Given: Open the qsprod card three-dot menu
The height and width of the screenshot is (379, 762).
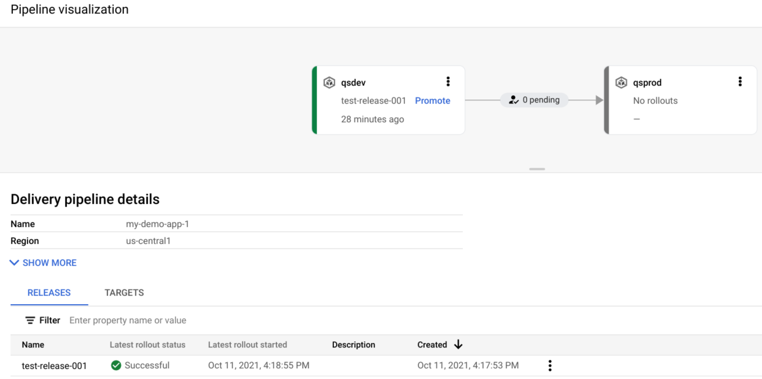Looking at the screenshot, I should point(740,81).
